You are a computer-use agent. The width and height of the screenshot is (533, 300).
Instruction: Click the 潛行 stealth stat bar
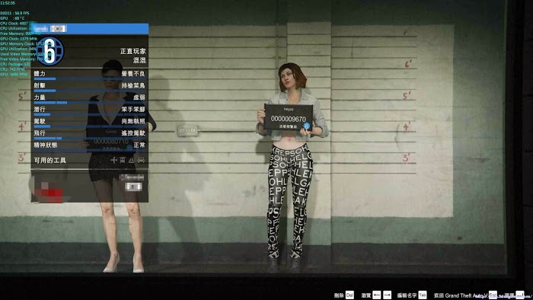pyautogui.click(x=90, y=114)
